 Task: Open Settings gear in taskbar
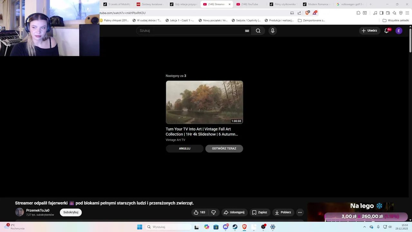point(273,227)
